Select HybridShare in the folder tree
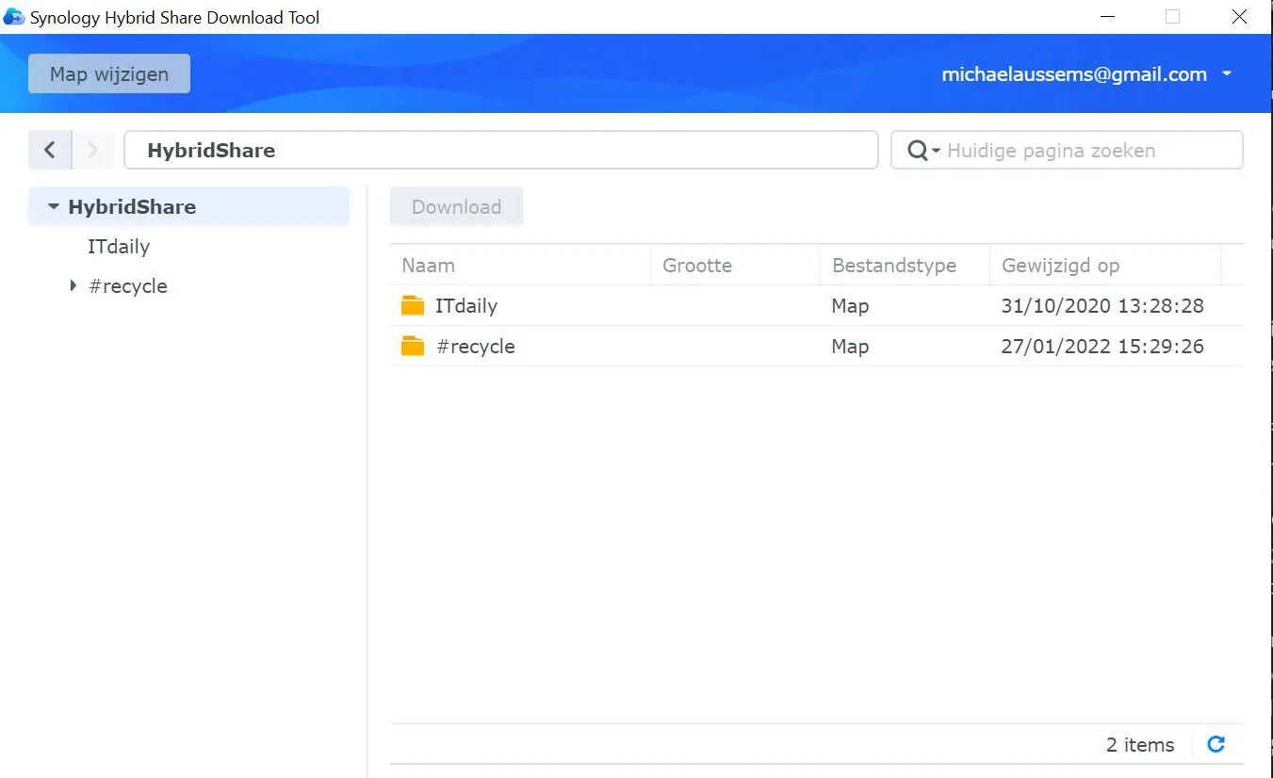The height and width of the screenshot is (778, 1273). click(x=188, y=207)
